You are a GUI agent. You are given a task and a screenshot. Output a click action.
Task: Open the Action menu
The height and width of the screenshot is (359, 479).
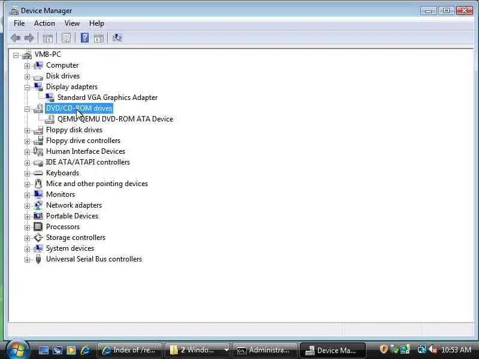(44, 23)
